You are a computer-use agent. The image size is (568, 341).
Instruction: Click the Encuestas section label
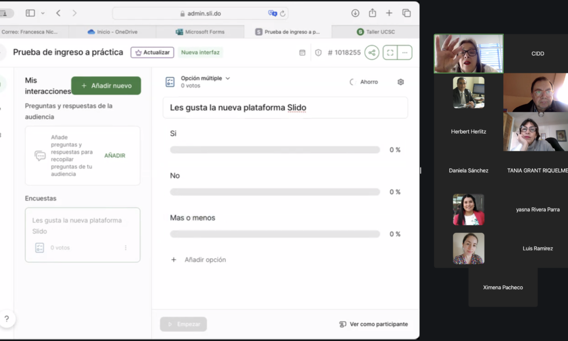40,198
